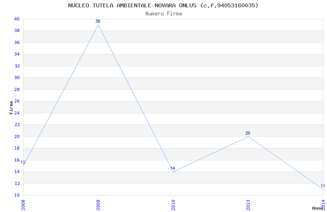This screenshot has height=212, width=327.
Task: Click the 'Anno' x-axis title
Action: click(317, 208)
